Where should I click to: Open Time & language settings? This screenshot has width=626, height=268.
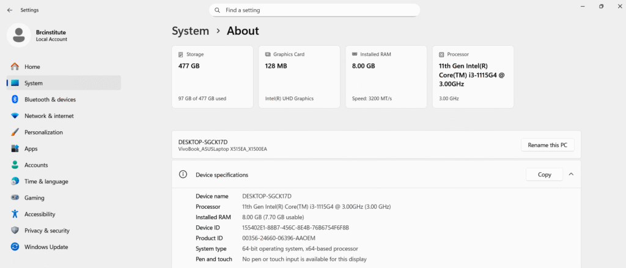pos(64,181)
